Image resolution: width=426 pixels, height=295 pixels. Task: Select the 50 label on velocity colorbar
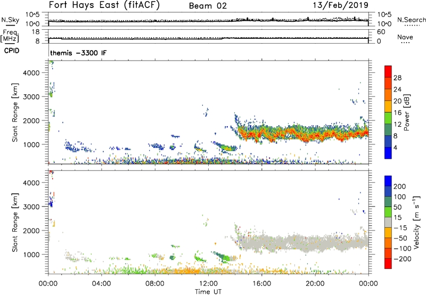397,207
